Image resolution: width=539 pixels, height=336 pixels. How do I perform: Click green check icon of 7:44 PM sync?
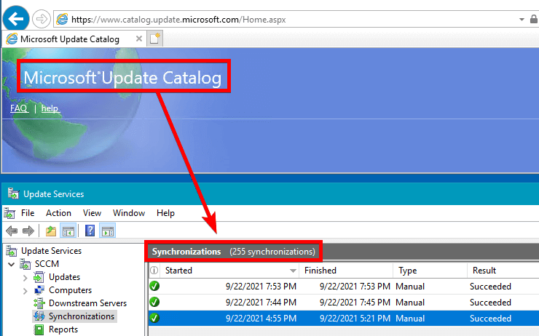(x=154, y=302)
